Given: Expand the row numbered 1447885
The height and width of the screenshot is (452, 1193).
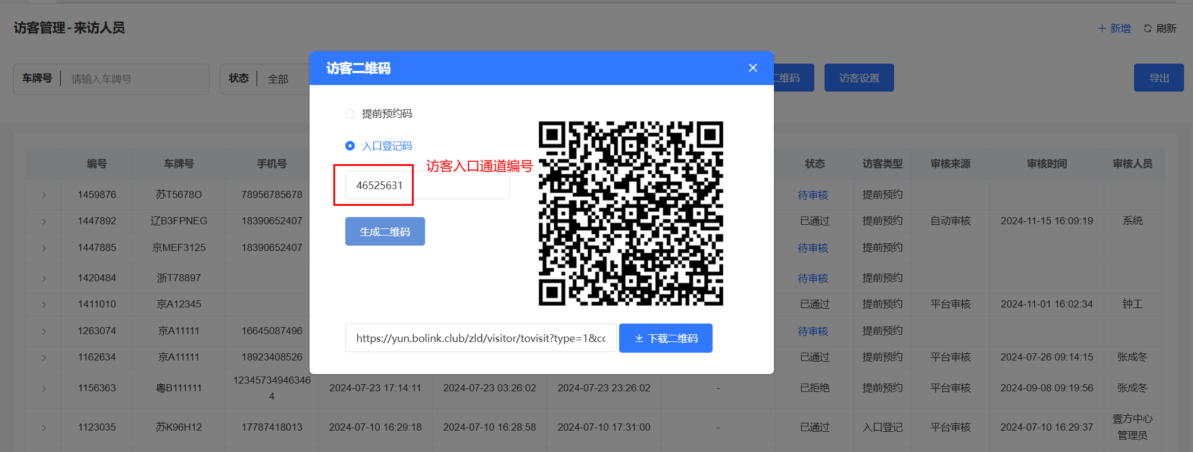Looking at the screenshot, I should point(43,248).
